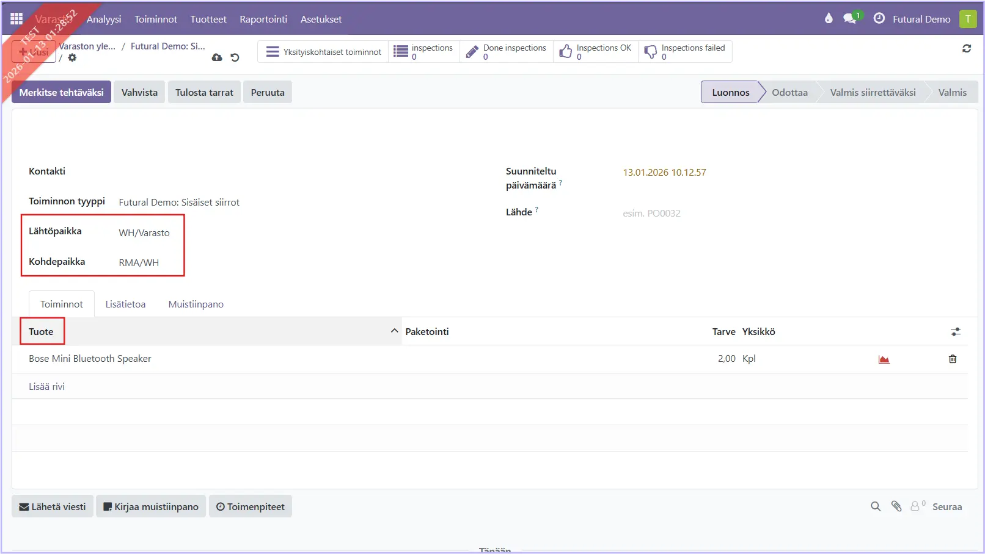Viewport: 985px width, 554px height.
Task: Search messages with the magnifier icon
Action: click(876, 506)
